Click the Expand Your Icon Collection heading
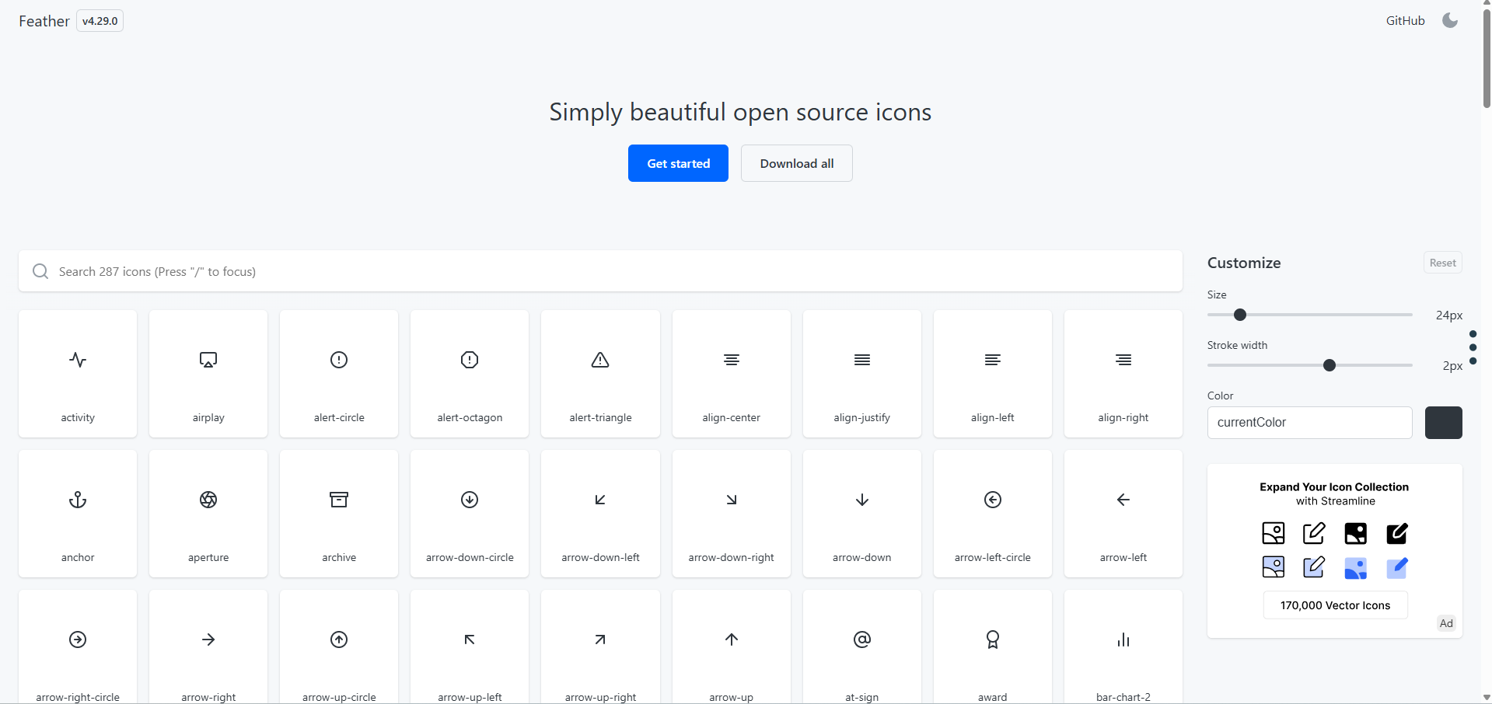 [x=1334, y=487]
